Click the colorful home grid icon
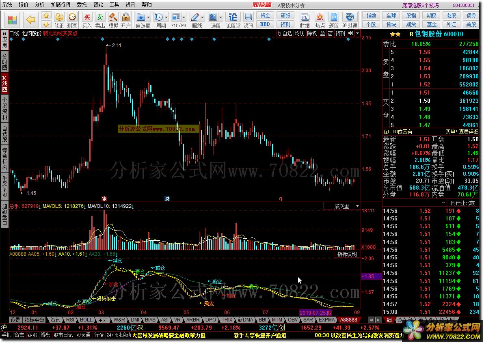 (12, 20)
